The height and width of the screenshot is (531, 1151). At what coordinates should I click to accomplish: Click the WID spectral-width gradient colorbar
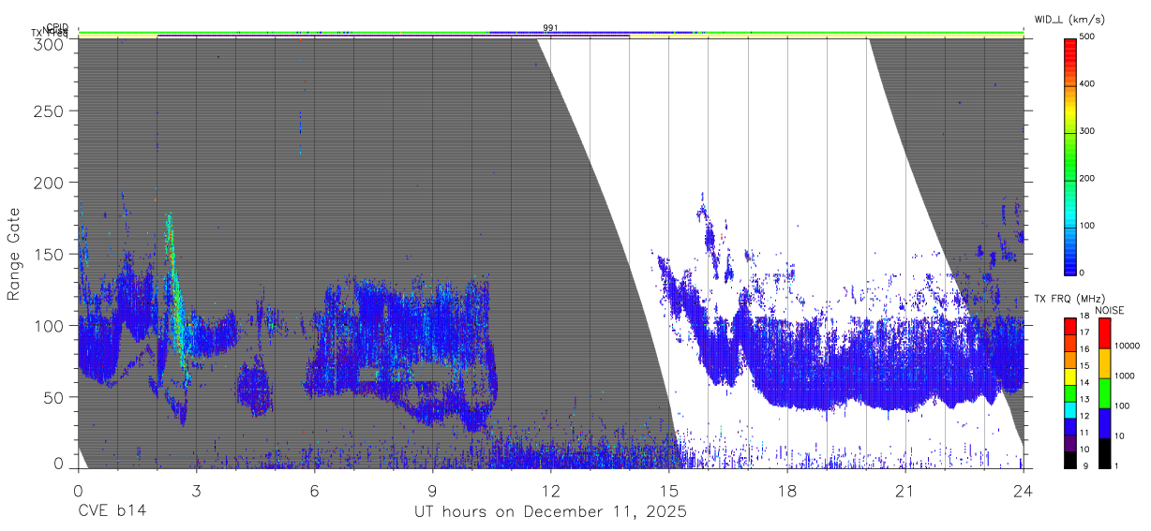coord(1069,155)
